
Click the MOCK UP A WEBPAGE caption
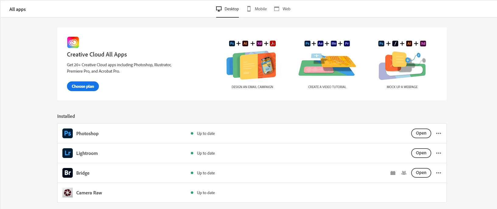[402, 87]
